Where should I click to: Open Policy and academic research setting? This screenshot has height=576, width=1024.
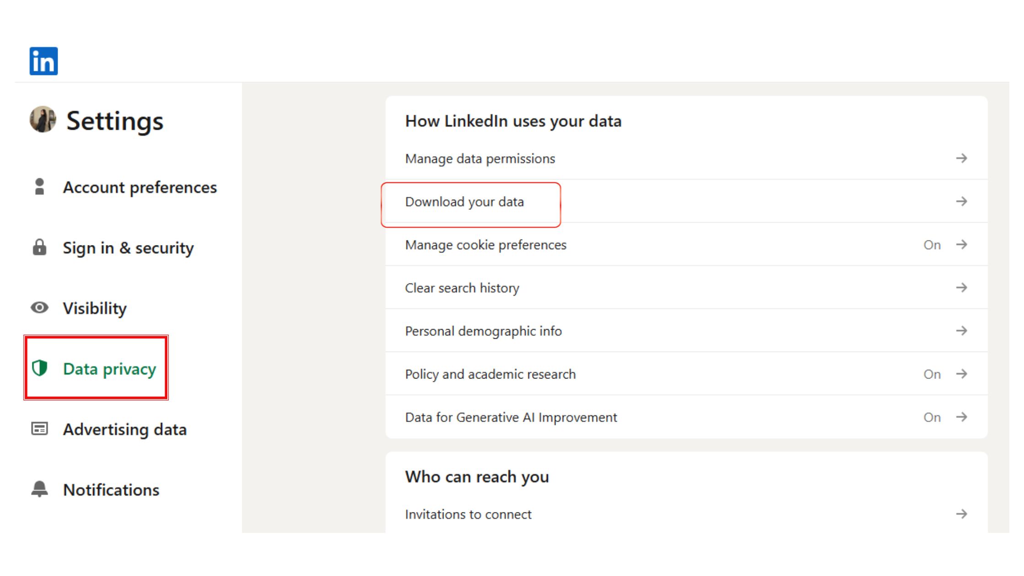(686, 374)
